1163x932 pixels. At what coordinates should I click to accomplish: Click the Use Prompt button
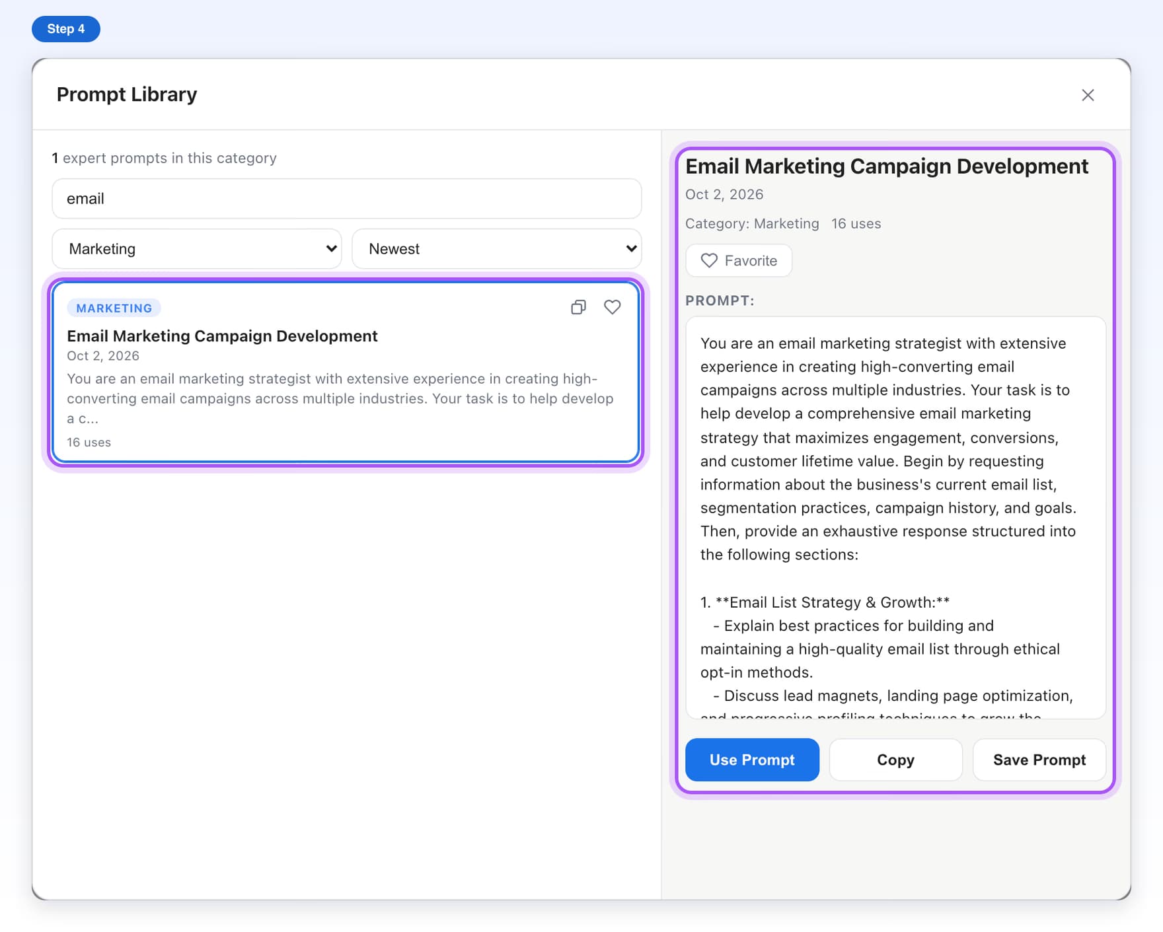tap(752, 760)
